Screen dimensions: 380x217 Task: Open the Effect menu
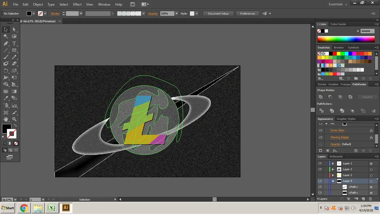click(x=77, y=4)
